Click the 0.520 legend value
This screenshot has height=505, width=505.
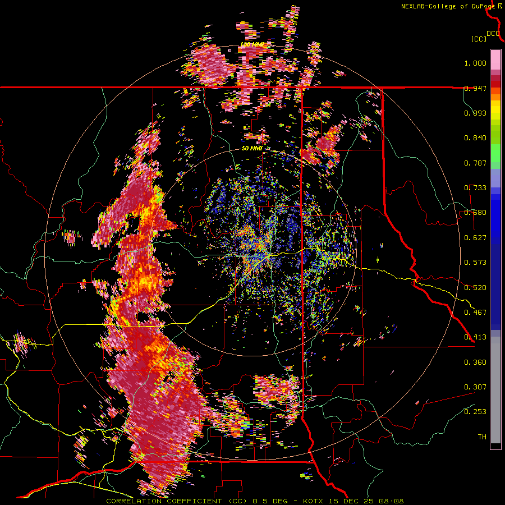pyautogui.click(x=475, y=287)
